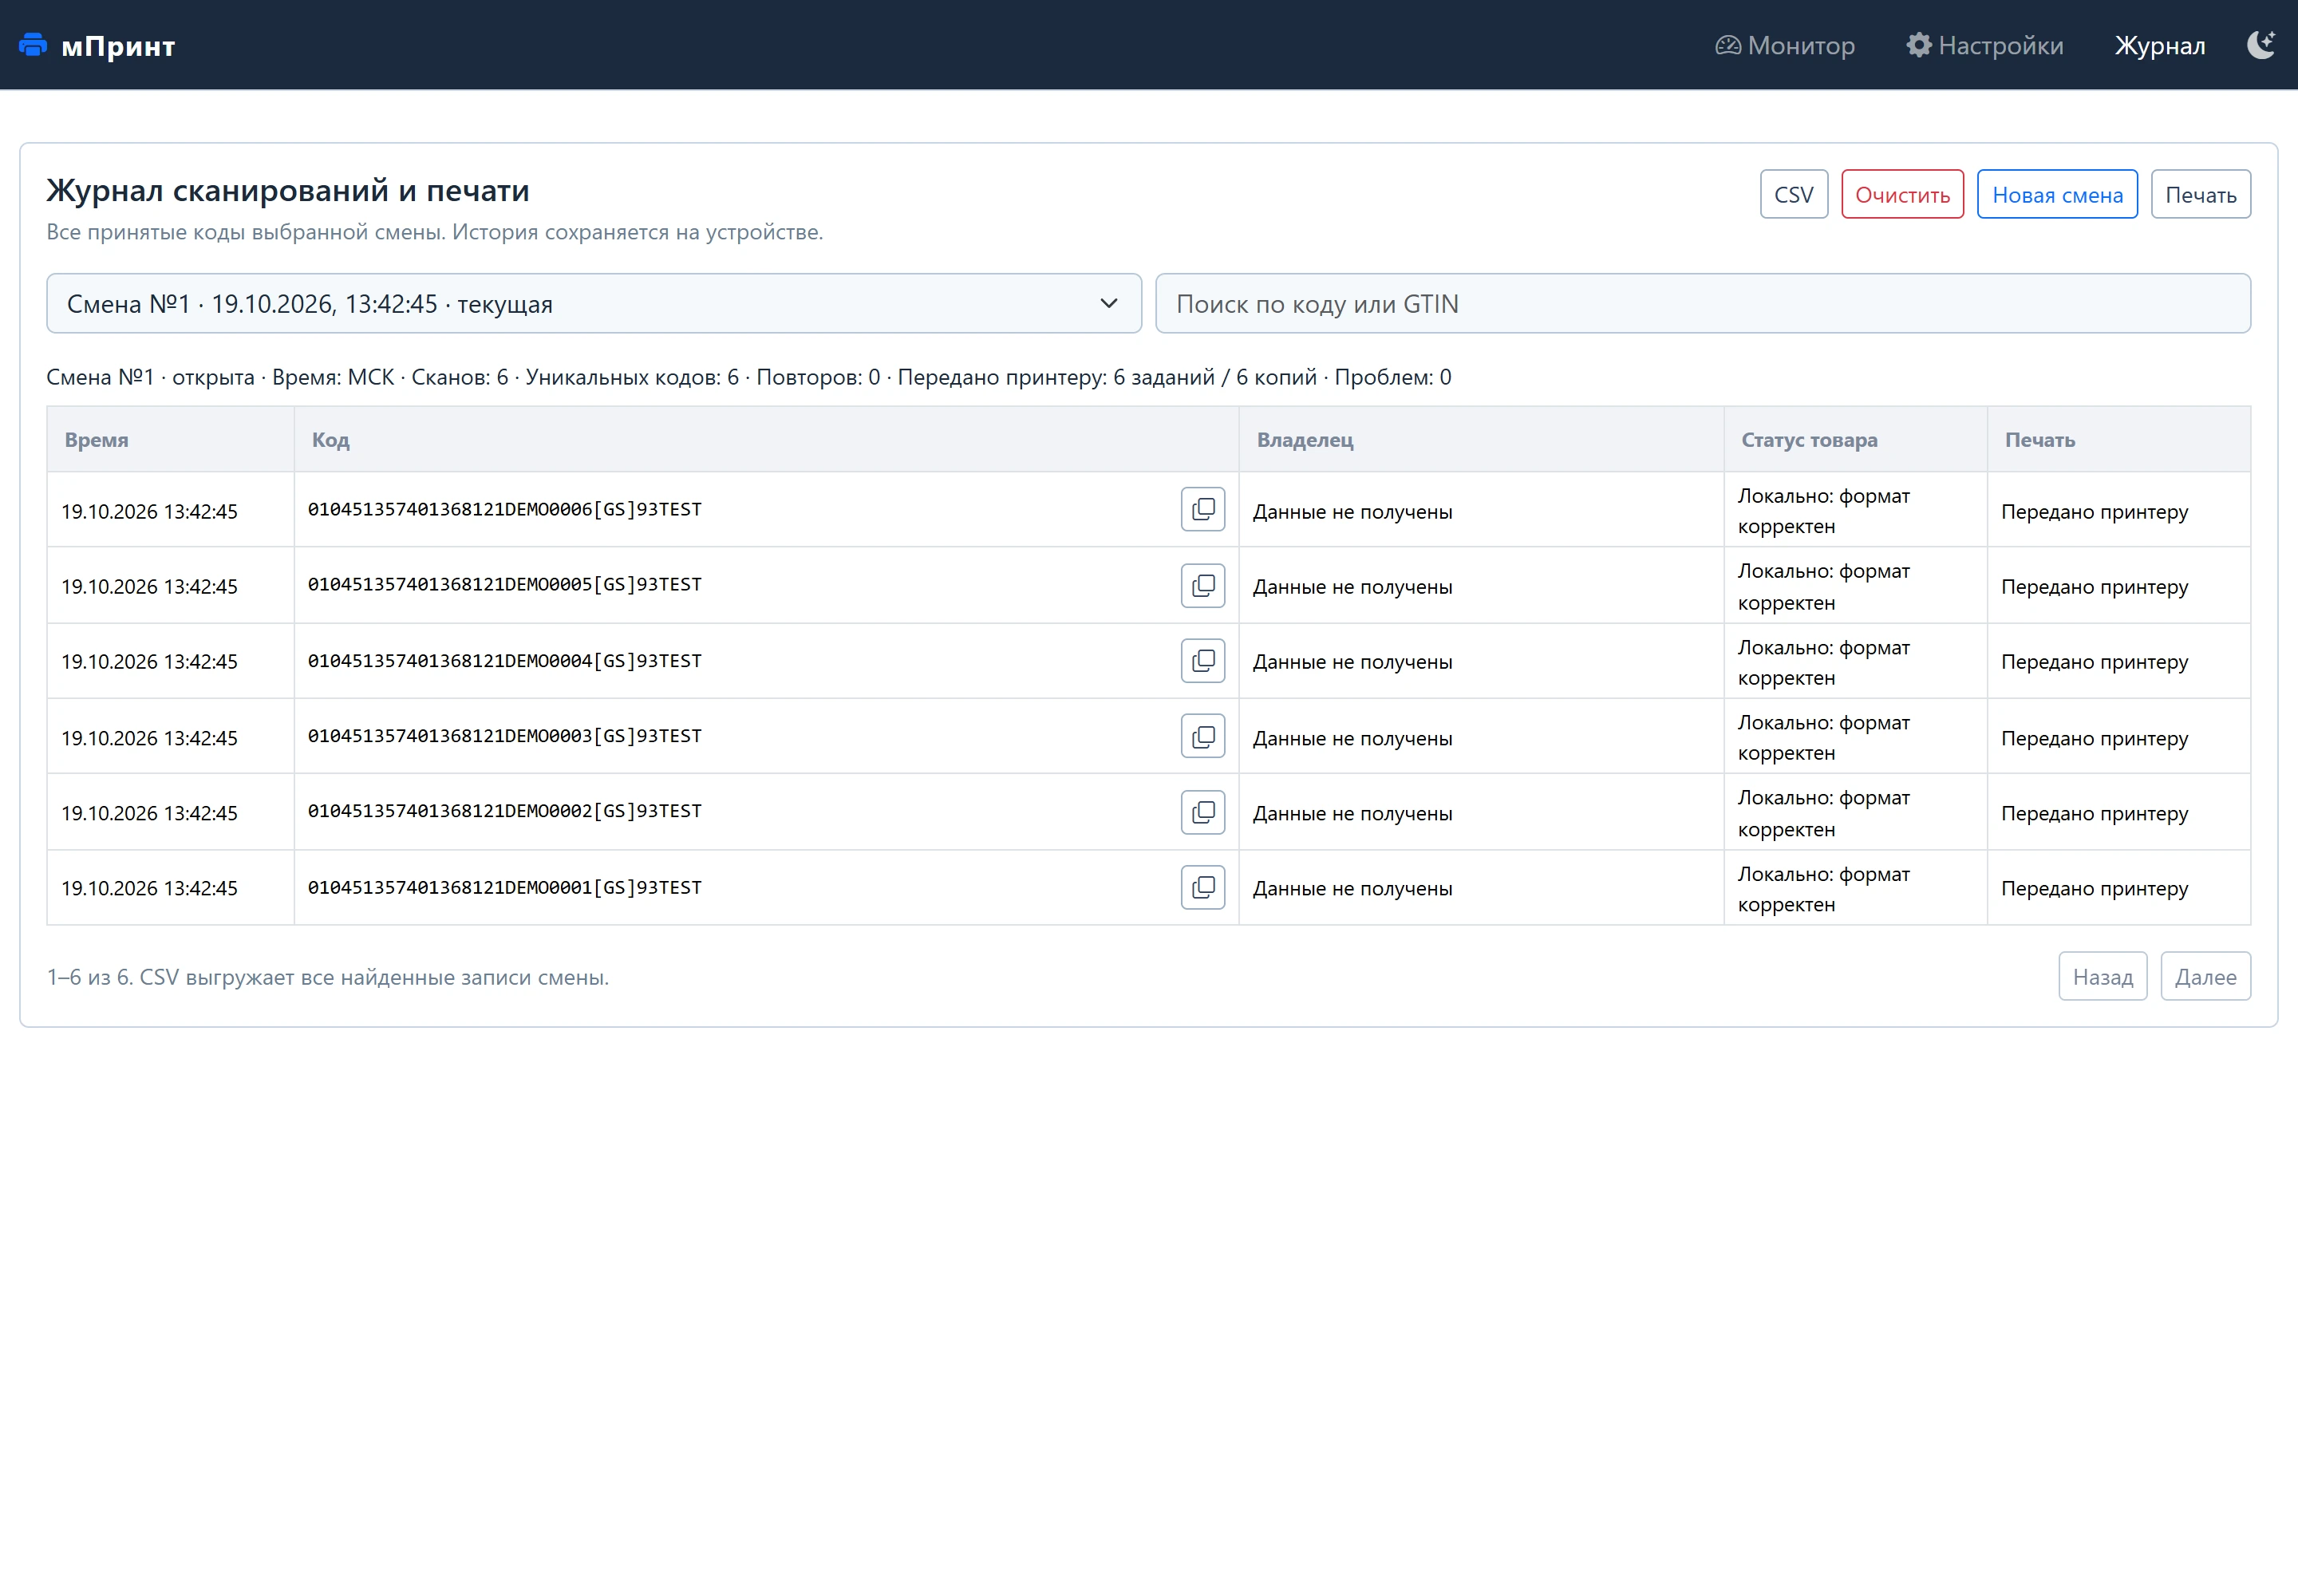Copy code ending DEMO00003
Viewport: 2298px width, 1596px height.
tap(1202, 736)
